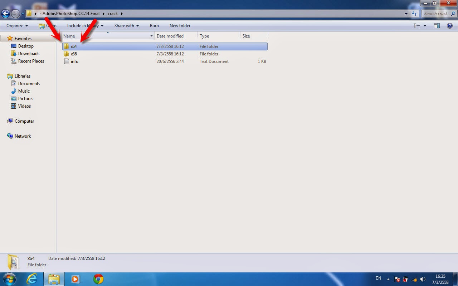Click the EN language indicator
Screen dimensions: 458x286
pyautogui.click(x=378, y=278)
